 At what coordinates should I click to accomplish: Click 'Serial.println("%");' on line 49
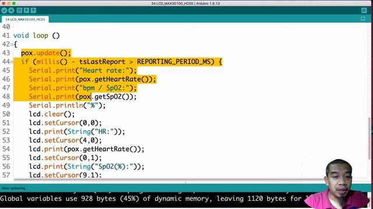68,106
